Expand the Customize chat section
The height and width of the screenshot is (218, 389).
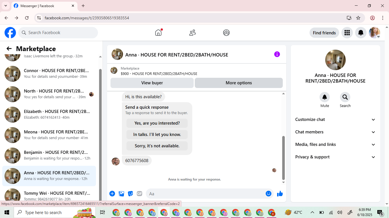coord(335,120)
